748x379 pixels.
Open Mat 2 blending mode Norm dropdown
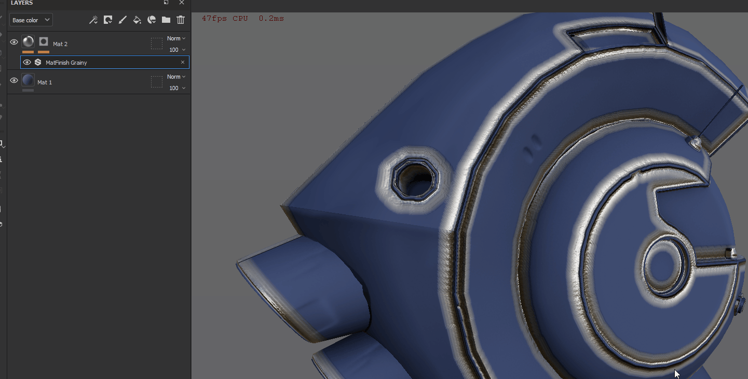[176, 38]
